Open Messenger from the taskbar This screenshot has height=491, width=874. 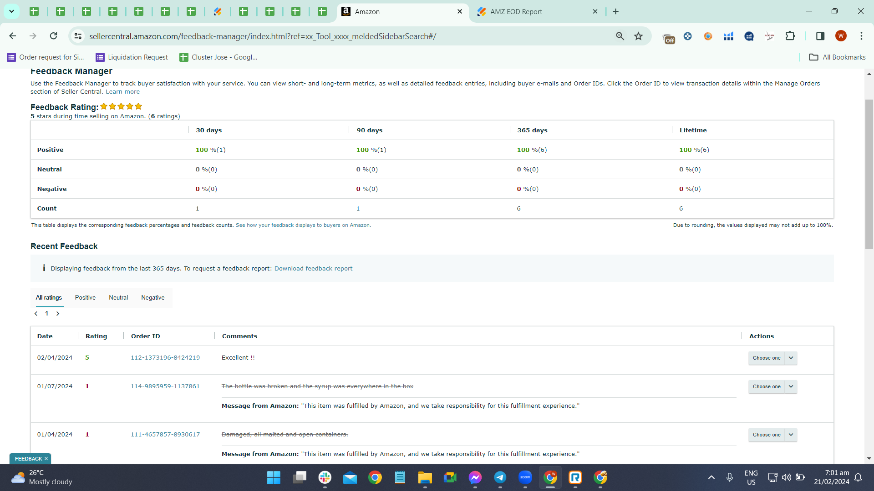pos(475,477)
